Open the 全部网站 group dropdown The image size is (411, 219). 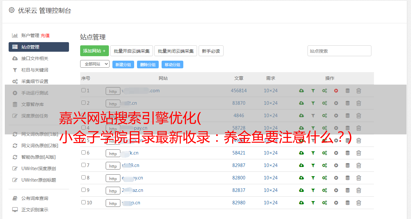click(x=95, y=64)
